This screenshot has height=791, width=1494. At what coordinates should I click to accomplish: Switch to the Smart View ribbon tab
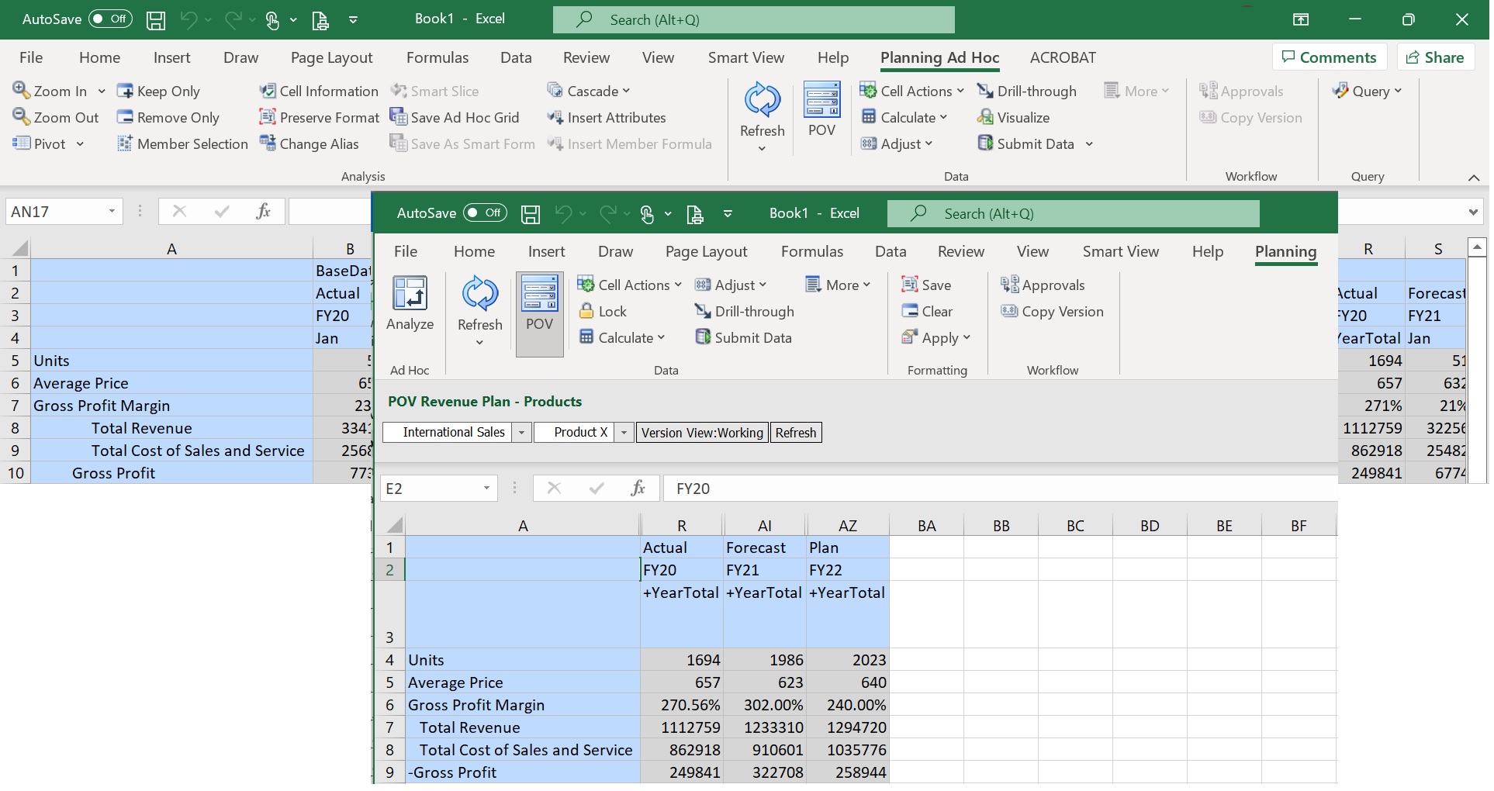click(745, 57)
